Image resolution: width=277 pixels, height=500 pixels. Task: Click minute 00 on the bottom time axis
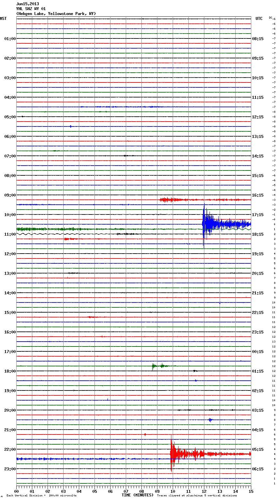(16, 491)
